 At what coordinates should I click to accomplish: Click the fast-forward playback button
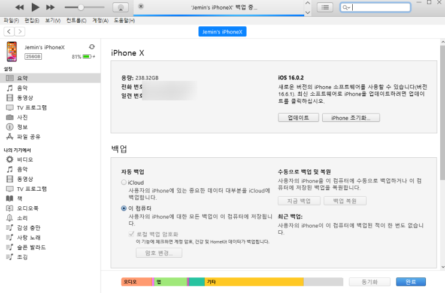50,7
